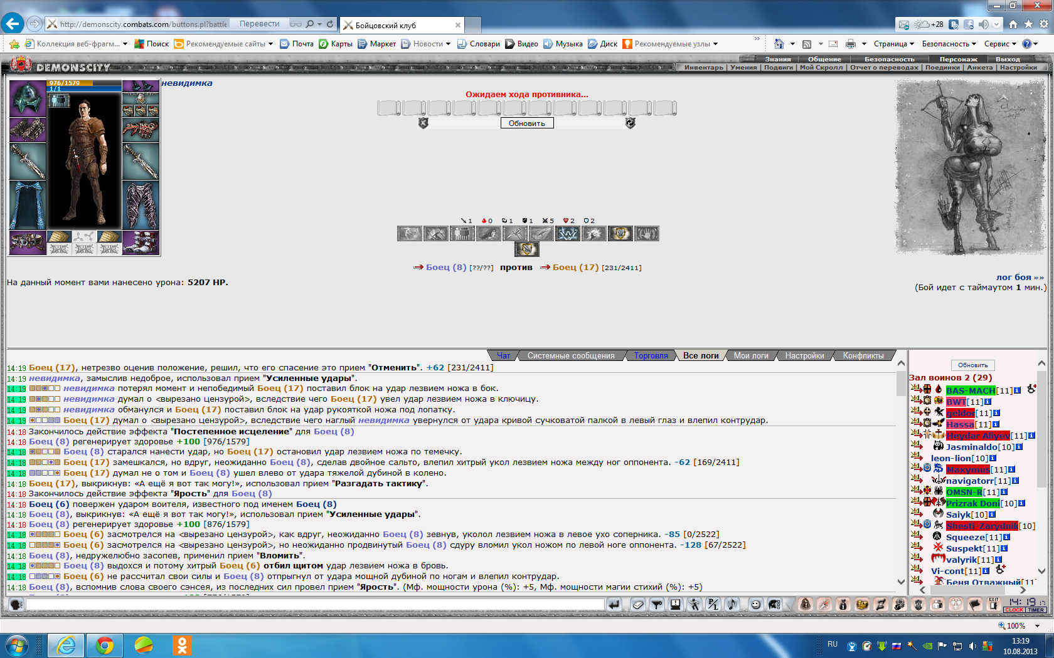Screen dimensions: 1054x658
Task: Click the funnel filter icon in chat bar
Action: coord(657,605)
